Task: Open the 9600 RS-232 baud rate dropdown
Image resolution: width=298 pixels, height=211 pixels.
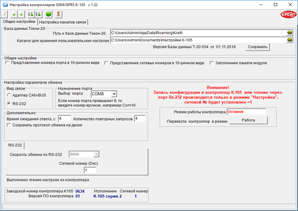Action: 96,154
